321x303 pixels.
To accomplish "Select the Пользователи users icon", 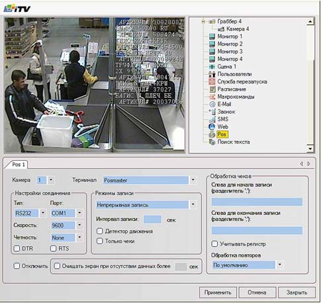I will click(x=212, y=74).
